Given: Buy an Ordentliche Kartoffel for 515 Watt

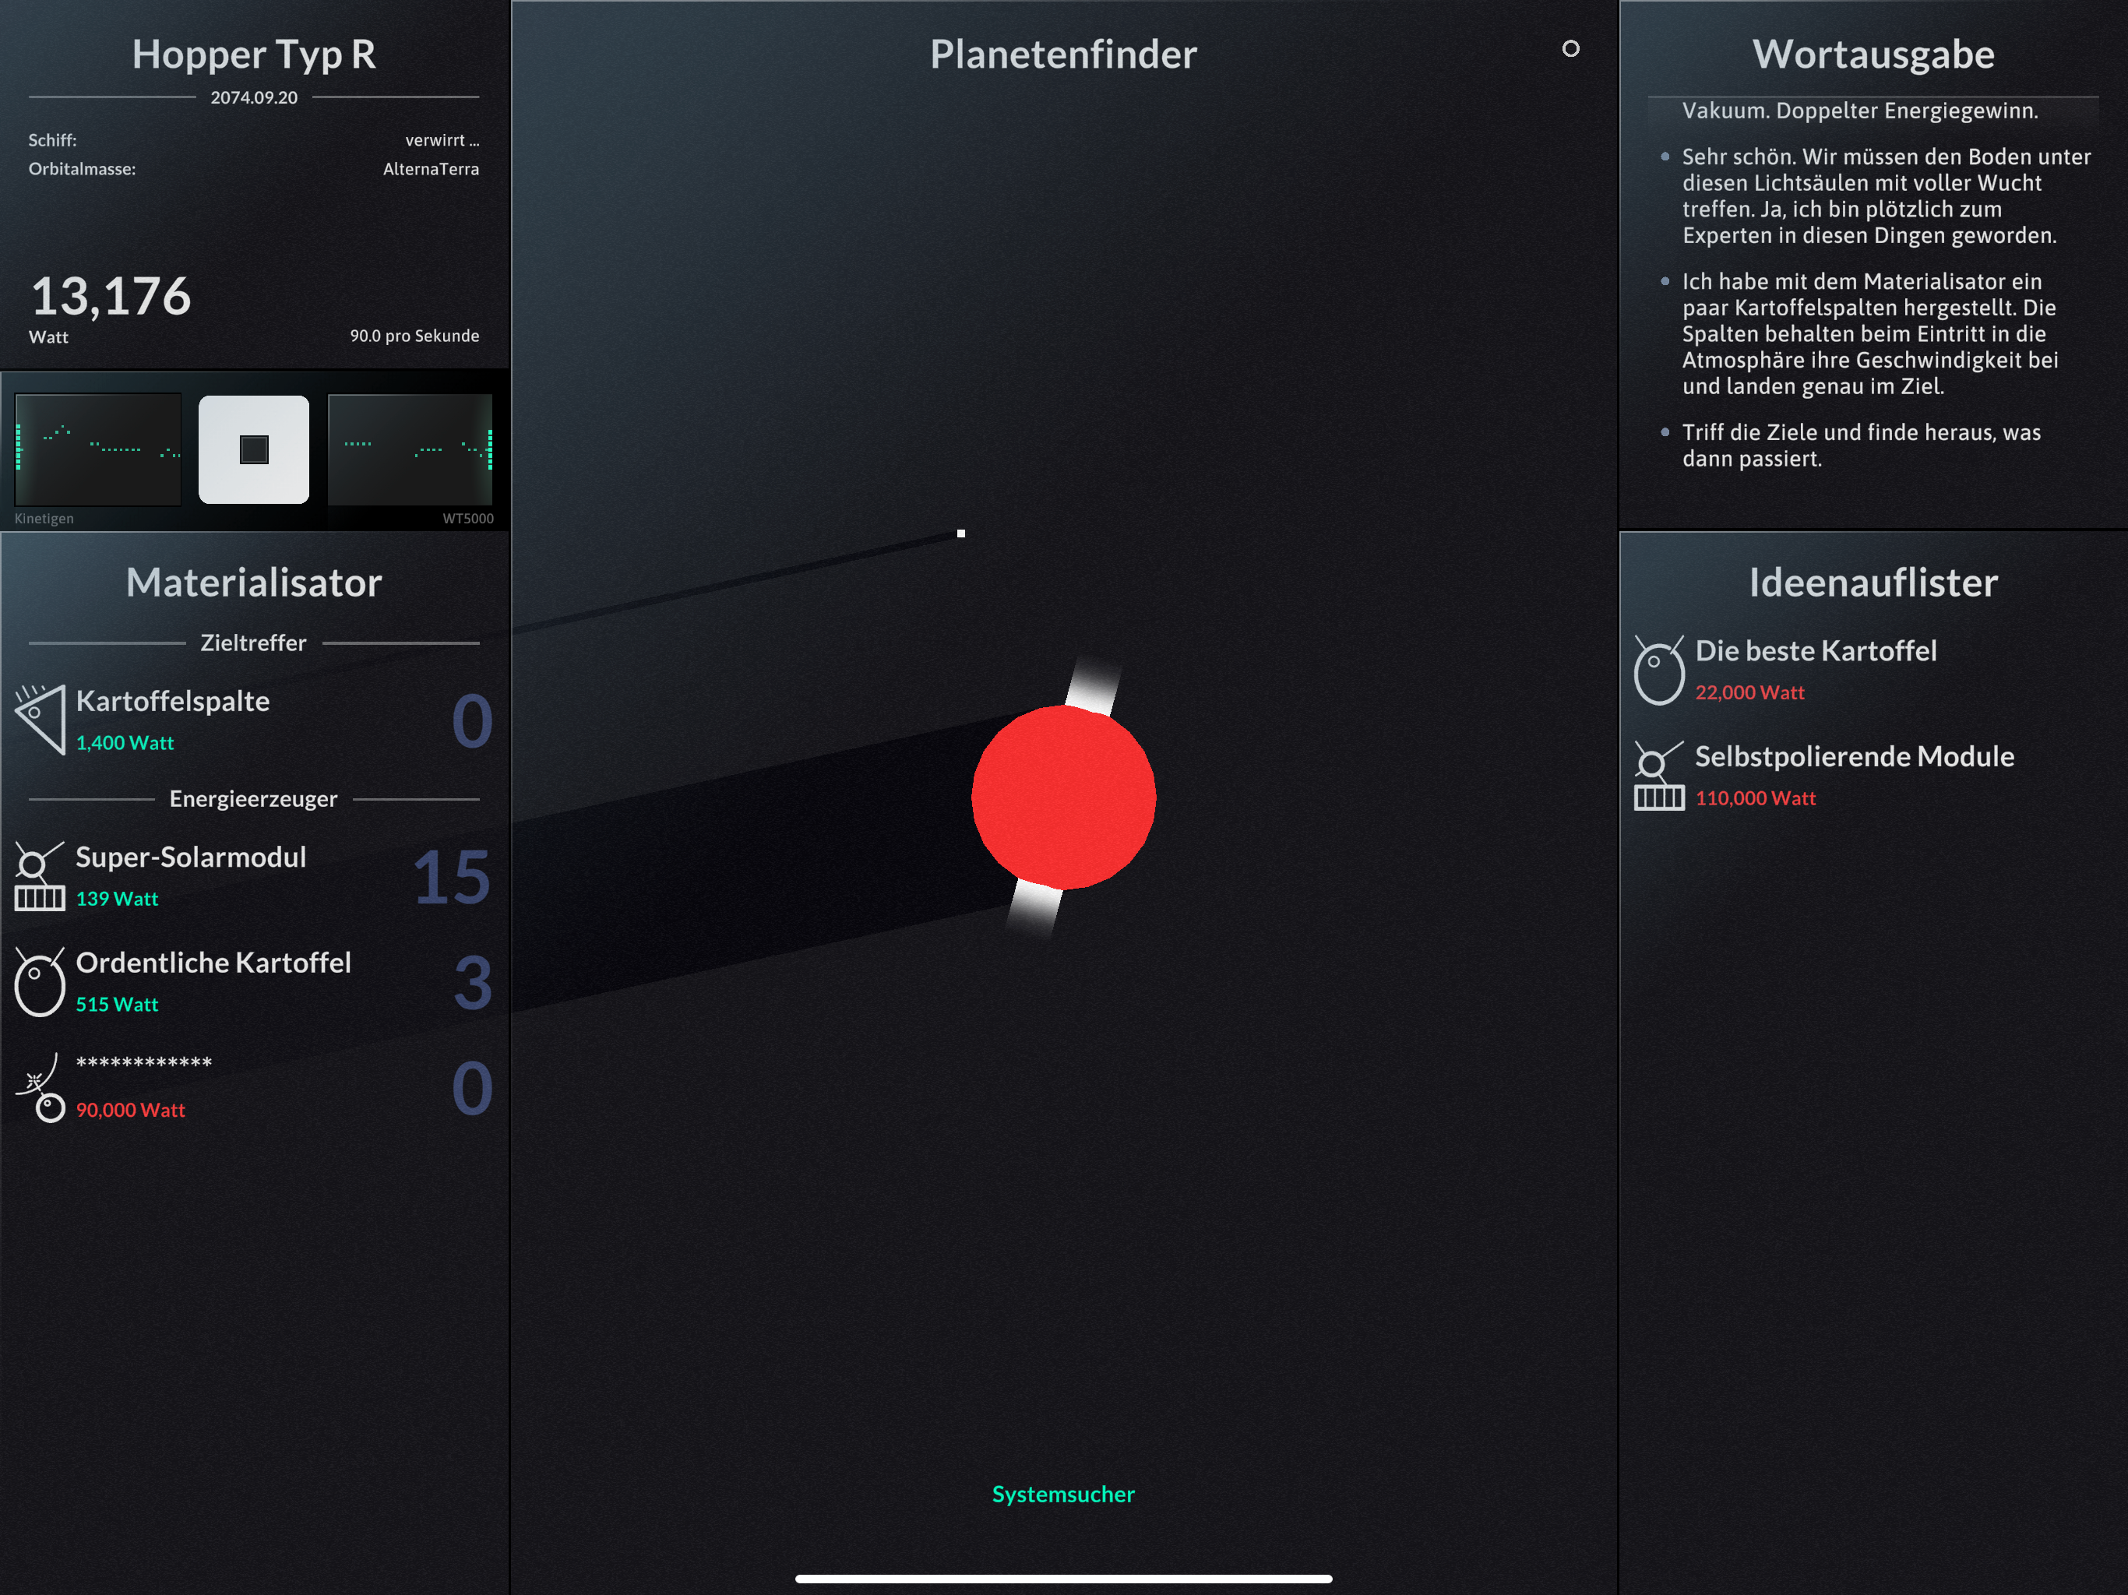Looking at the screenshot, I should [213, 963].
